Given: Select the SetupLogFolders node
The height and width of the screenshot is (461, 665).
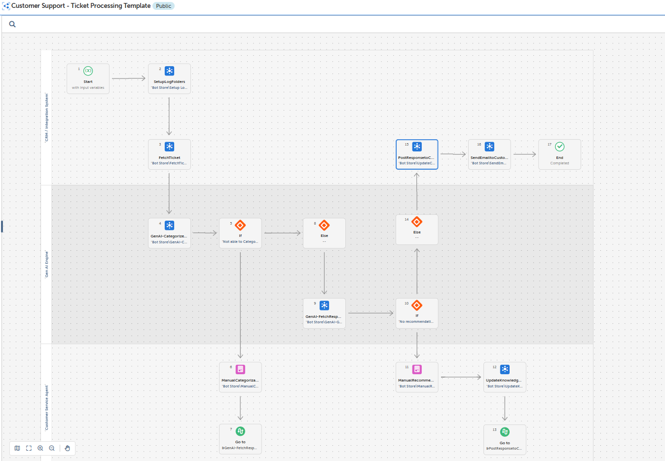Looking at the screenshot, I should click(169, 78).
